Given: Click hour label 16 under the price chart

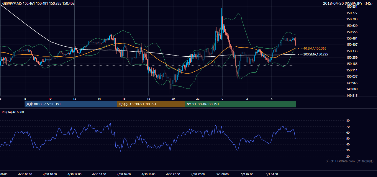Looking at the screenshot, I should 124,99.
